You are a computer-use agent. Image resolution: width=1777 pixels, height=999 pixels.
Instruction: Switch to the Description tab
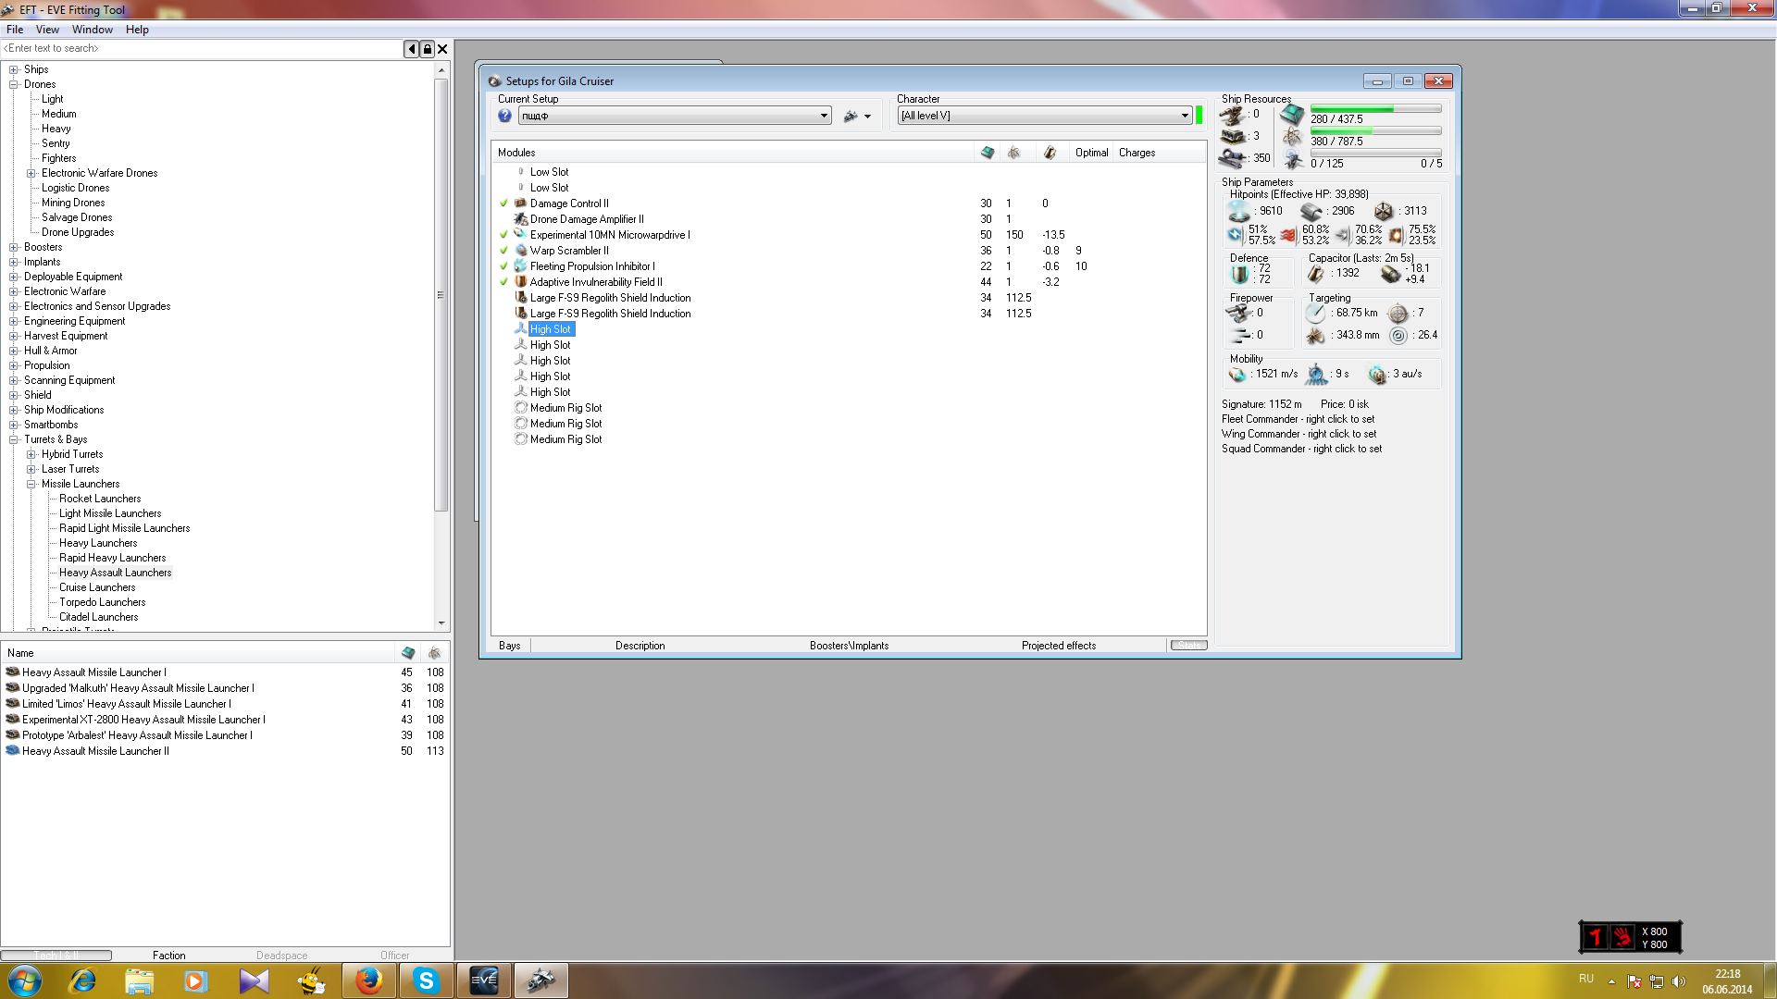coord(640,646)
